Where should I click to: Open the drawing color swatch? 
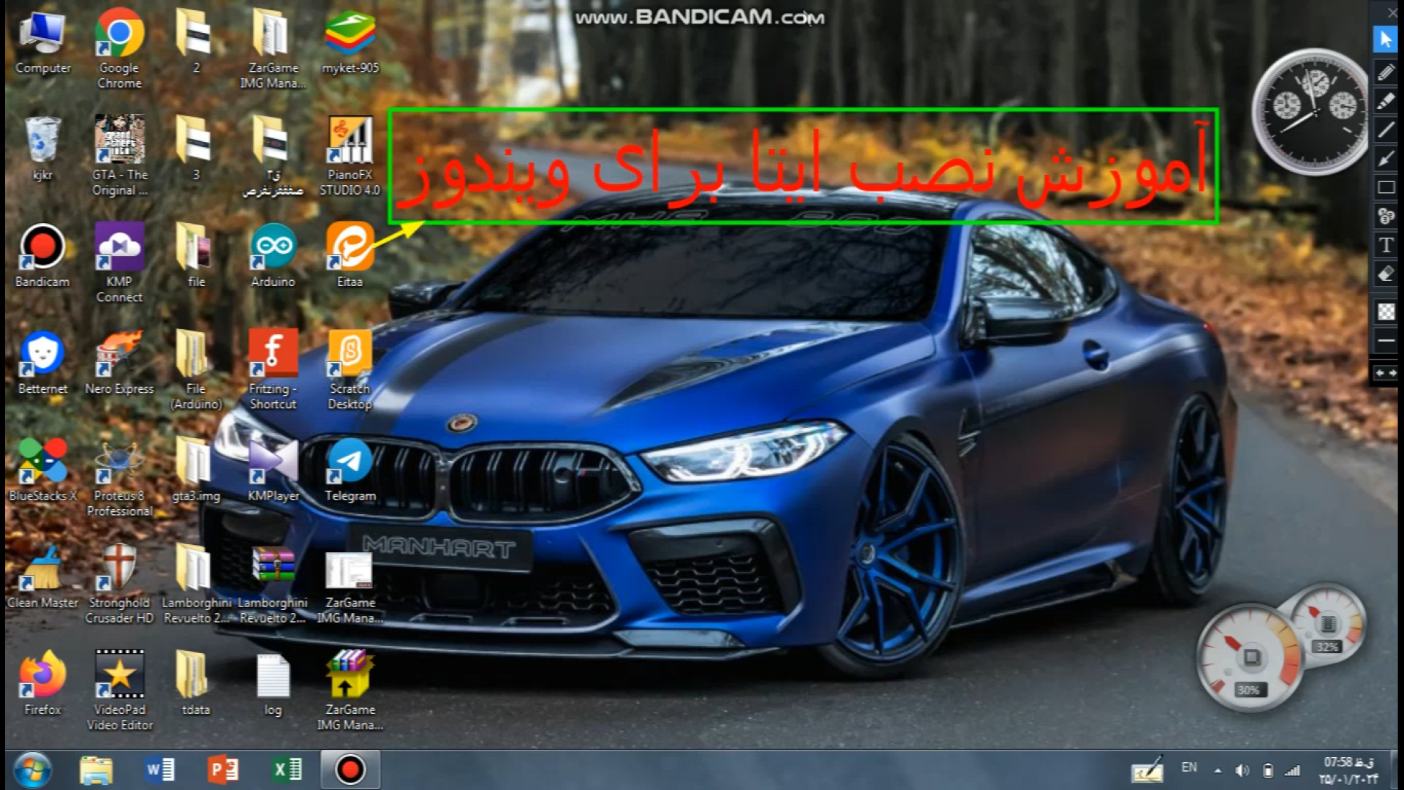pyautogui.click(x=1386, y=312)
